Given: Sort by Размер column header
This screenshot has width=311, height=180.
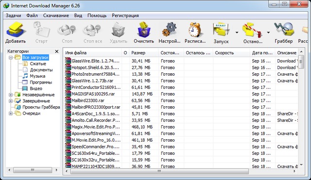Looking at the screenshot, I should click(144, 53).
